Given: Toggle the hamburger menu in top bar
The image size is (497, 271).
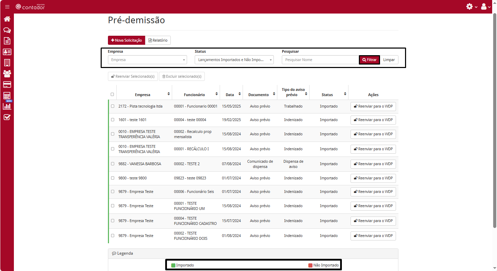Looking at the screenshot, I should point(7,7).
